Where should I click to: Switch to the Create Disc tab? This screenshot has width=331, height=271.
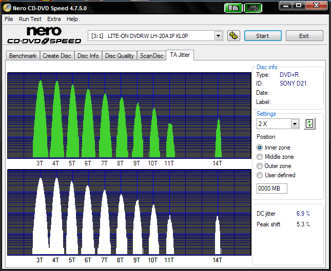coord(57,56)
